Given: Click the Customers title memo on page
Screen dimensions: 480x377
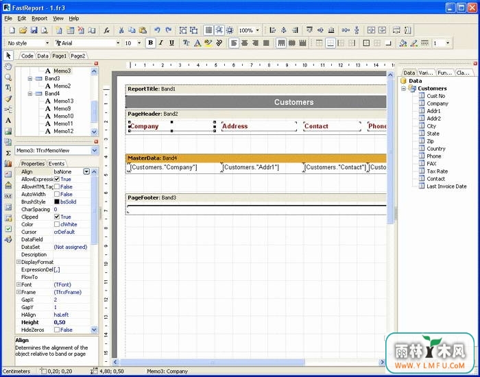Looking at the screenshot, I should coord(256,102).
